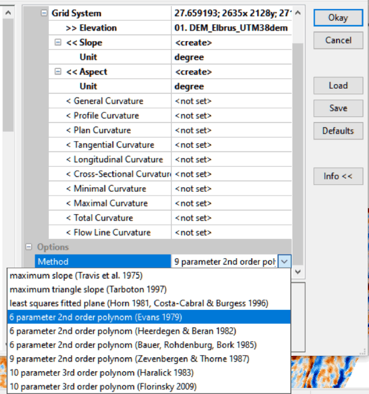Open the Method dropdown arrow
The image size is (369, 394).
(285, 261)
